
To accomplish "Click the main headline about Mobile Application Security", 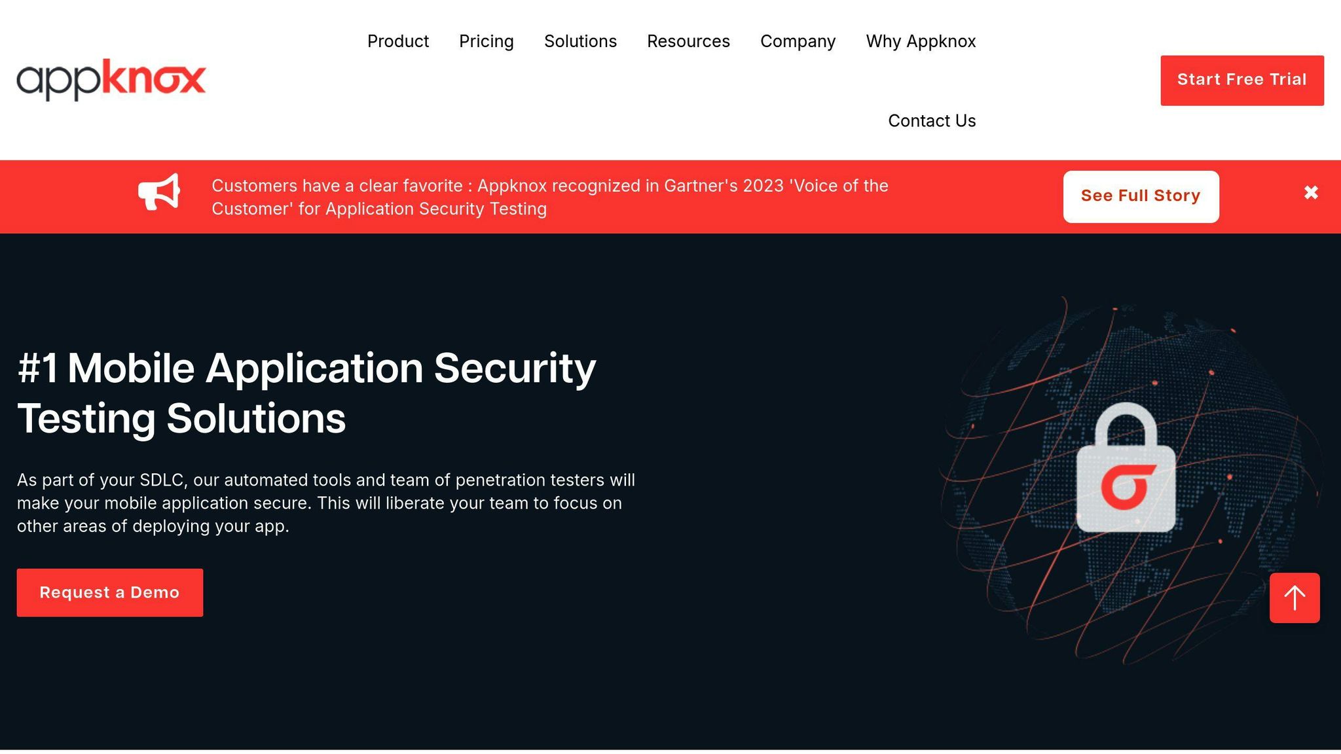I will [x=308, y=393].
